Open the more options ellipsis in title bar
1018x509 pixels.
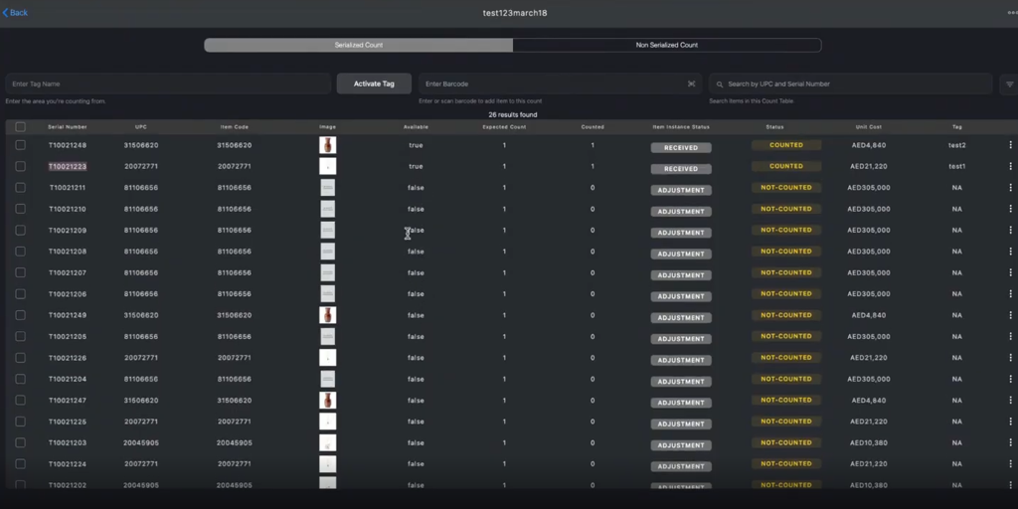tap(1012, 12)
